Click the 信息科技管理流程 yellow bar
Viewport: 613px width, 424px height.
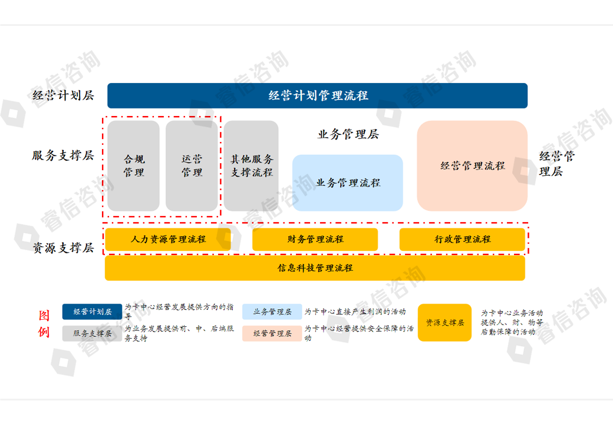click(x=315, y=268)
